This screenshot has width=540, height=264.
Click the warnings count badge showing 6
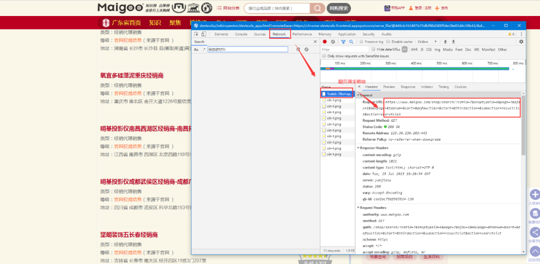(511, 34)
